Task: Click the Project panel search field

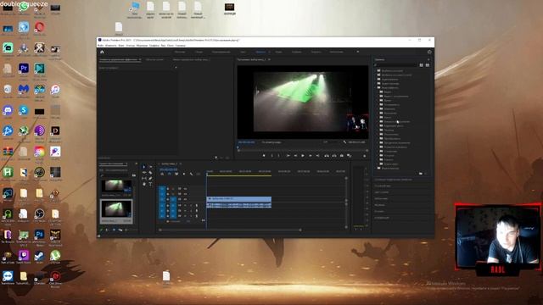Action: click(x=115, y=175)
